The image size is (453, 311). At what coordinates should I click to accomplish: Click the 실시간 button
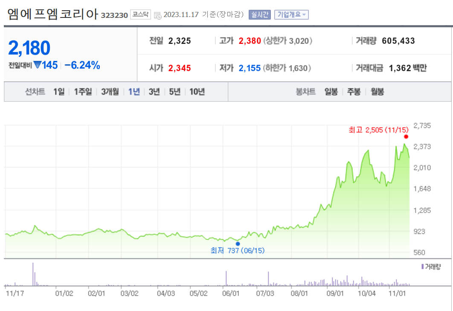click(x=259, y=15)
